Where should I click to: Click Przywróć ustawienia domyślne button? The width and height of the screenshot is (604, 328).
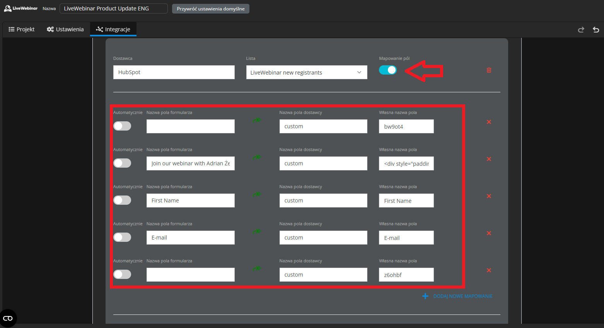point(210,9)
